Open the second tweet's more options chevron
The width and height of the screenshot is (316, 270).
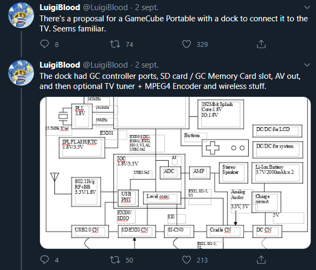[x=307, y=65]
